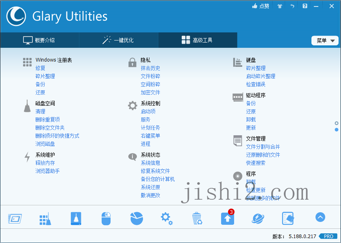Click the 程序 disc icon

[238, 176]
